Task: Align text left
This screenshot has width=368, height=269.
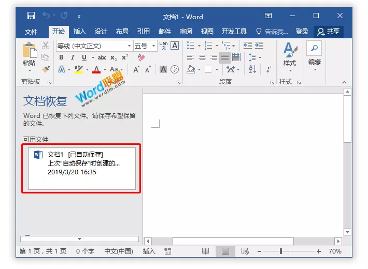Action: 191,57
